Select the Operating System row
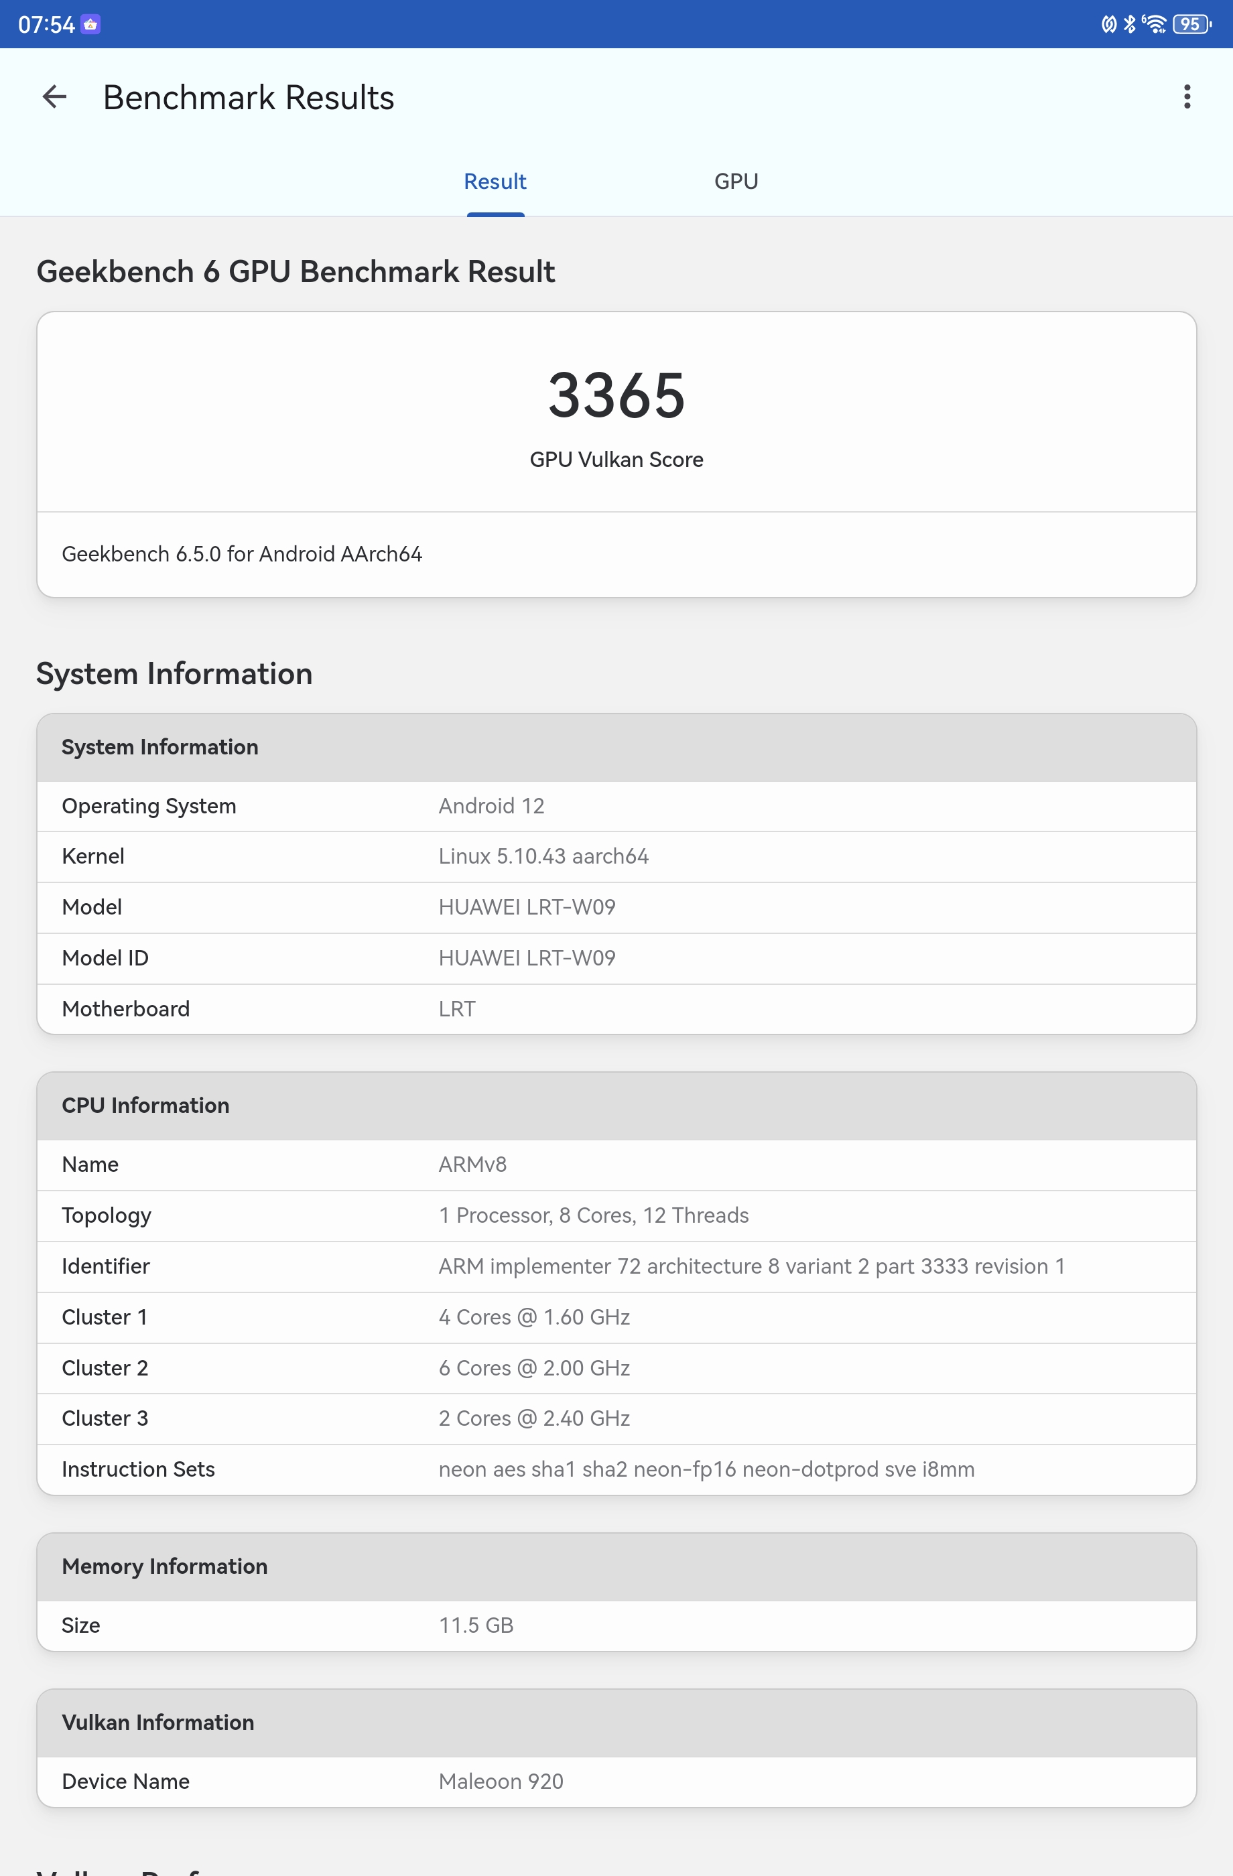This screenshot has width=1233, height=1876. click(616, 807)
